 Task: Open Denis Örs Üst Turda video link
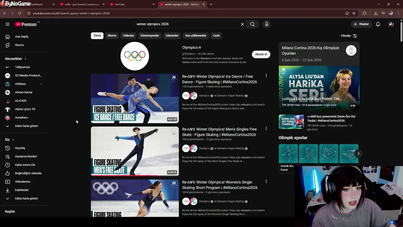pos(331,119)
